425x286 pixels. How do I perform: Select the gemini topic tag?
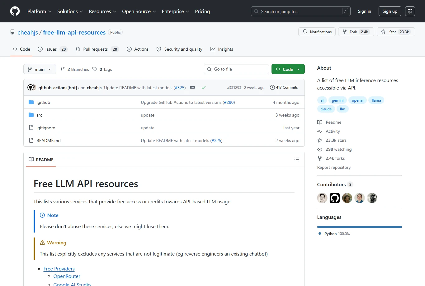pyautogui.click(x=338, y=100)
